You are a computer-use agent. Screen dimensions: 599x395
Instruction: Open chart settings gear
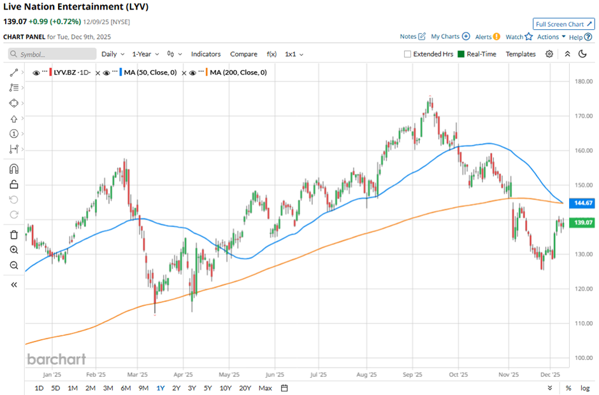tap(549, 54)
